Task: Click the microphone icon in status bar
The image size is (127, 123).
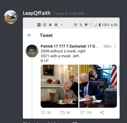Action: coord(50,25)
